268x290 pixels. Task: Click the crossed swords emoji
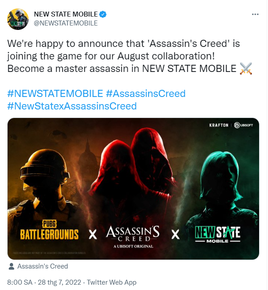click(246, 69)
